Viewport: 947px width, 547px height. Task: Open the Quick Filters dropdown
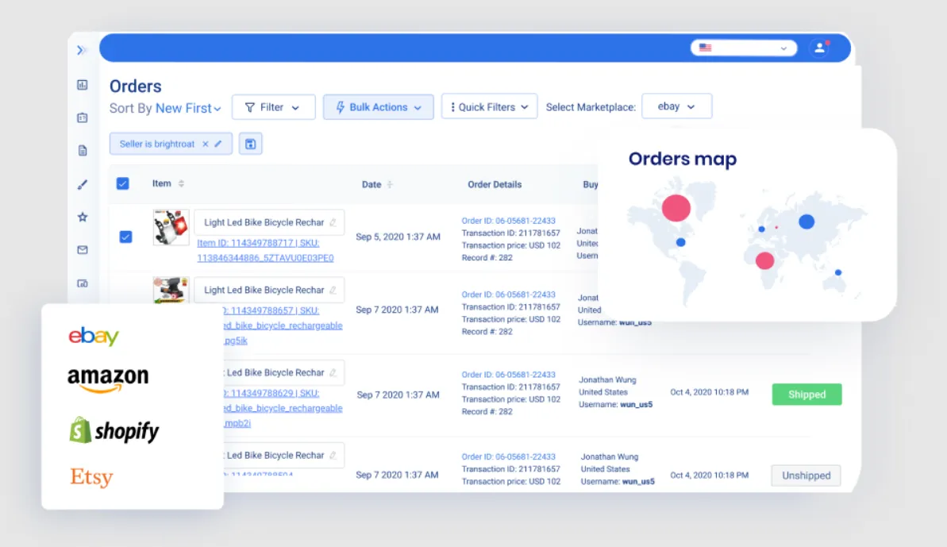[x=489, y=107]
